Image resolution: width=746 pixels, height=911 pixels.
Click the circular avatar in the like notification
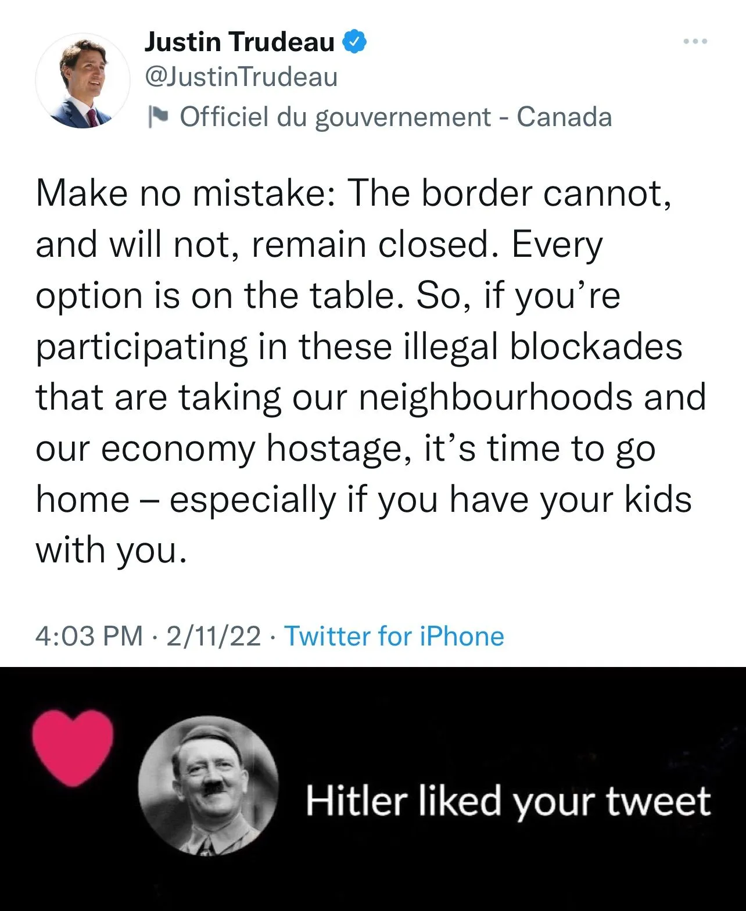point(208,786)
